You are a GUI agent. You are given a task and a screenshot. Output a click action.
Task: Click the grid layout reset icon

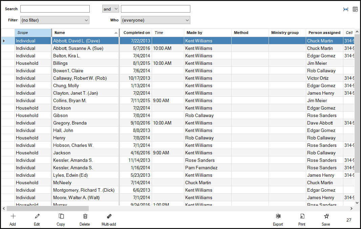tap(355, 9)
